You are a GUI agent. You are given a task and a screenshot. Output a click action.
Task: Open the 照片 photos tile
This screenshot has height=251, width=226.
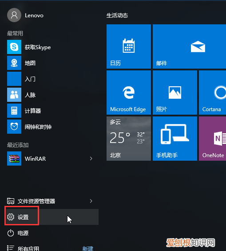pyautogui.click(x=175, y=93)
